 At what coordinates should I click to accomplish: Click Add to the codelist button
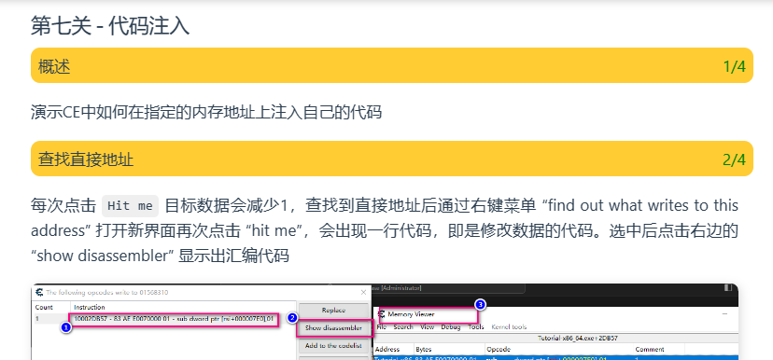[x=333, y=345]
